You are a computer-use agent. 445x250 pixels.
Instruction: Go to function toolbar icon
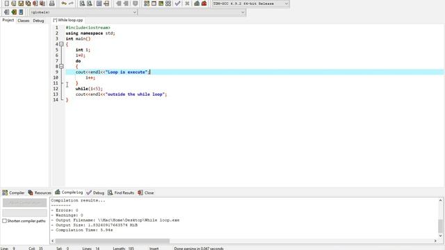[99, 3]
